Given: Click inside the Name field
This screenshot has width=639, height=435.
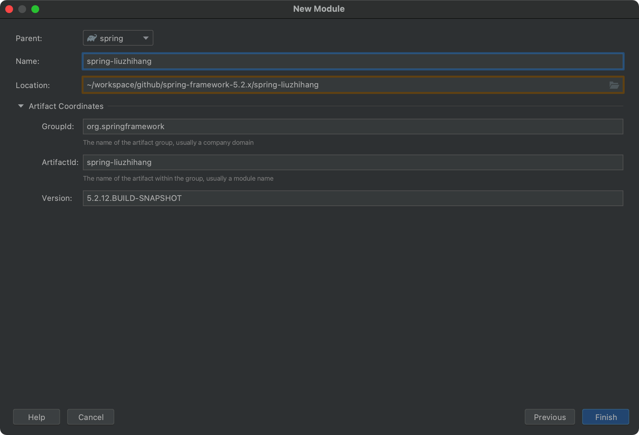Looking at the screenshot, I should click(x=353, y=61).
